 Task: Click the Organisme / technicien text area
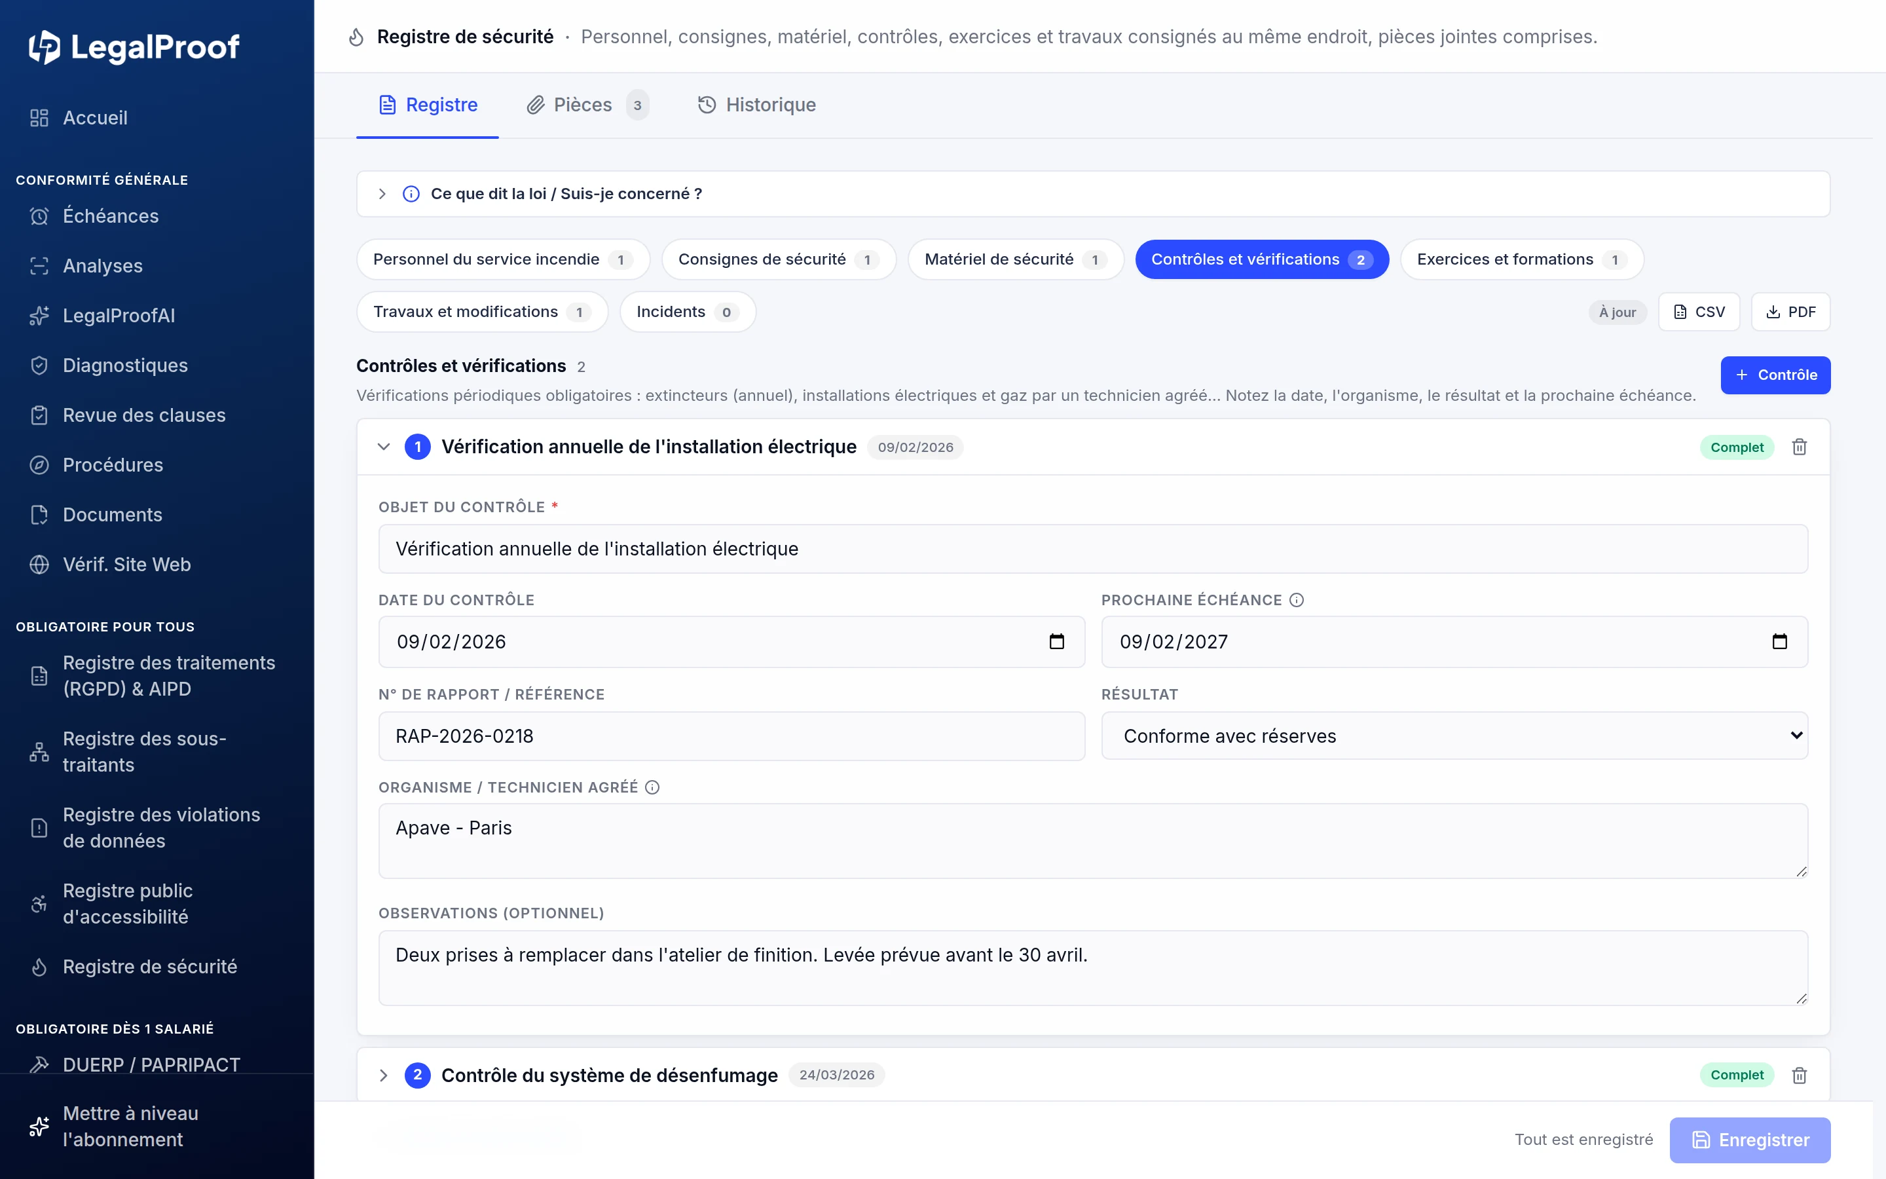tap(1092, 840)
